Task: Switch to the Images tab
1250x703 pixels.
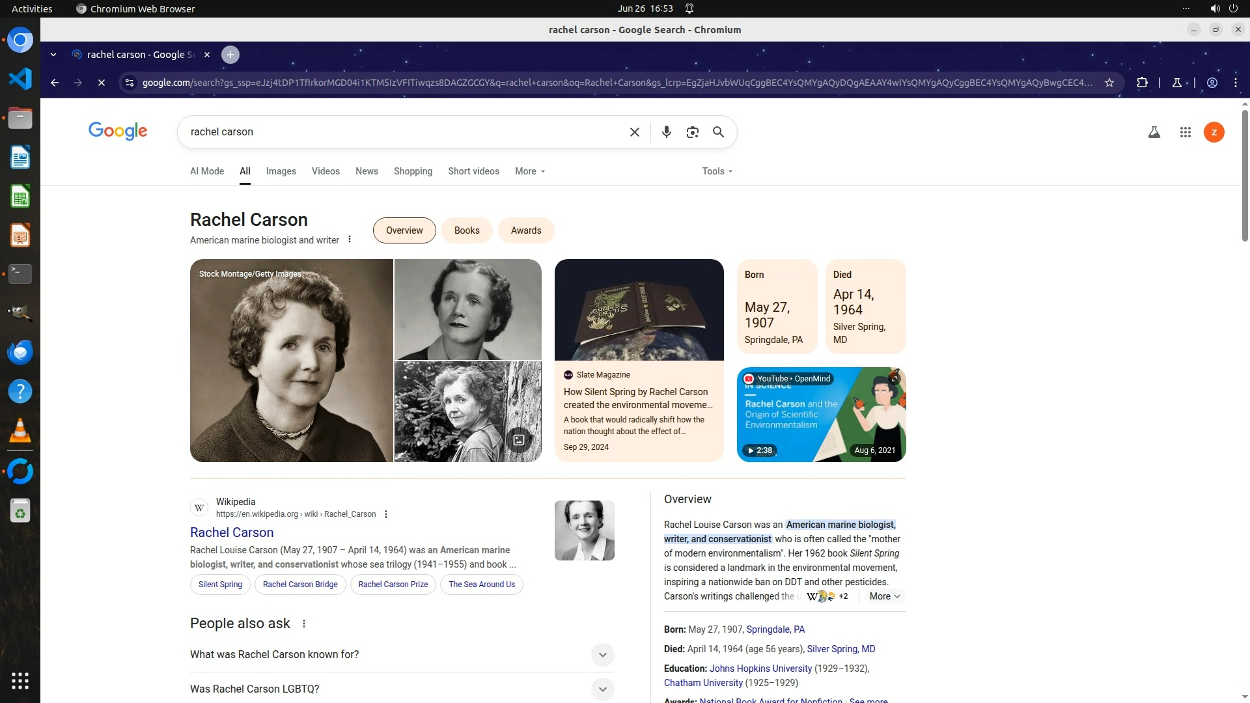Action: pyautogui.click(x=281, y=171)
